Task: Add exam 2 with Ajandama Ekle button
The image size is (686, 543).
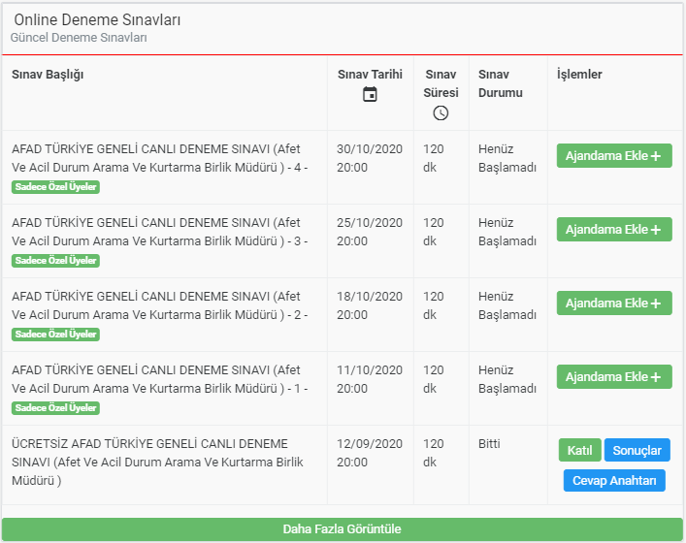Action: 614,303
